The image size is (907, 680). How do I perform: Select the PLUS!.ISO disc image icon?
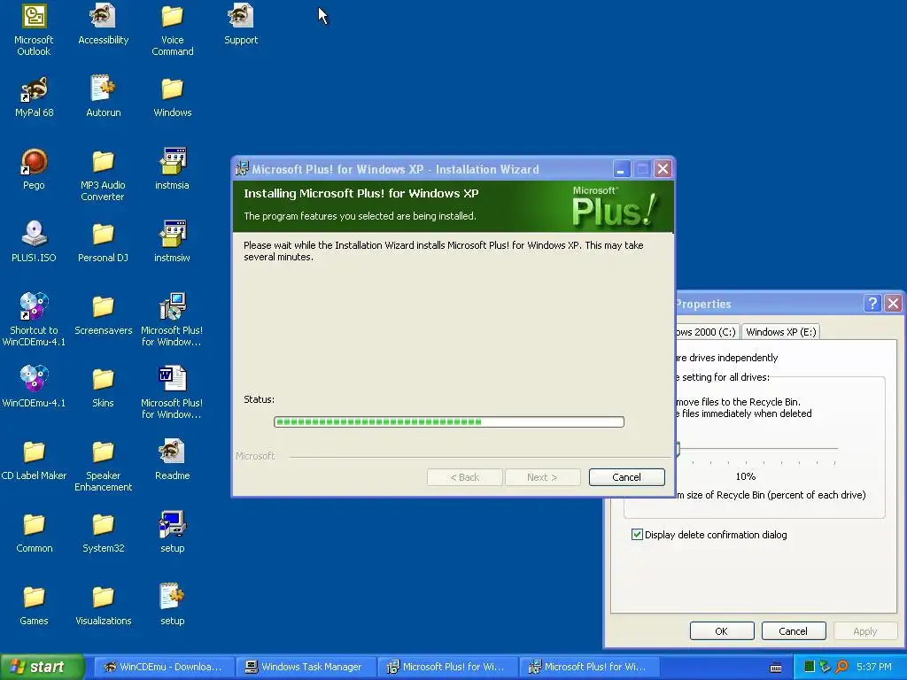(34, 243)
